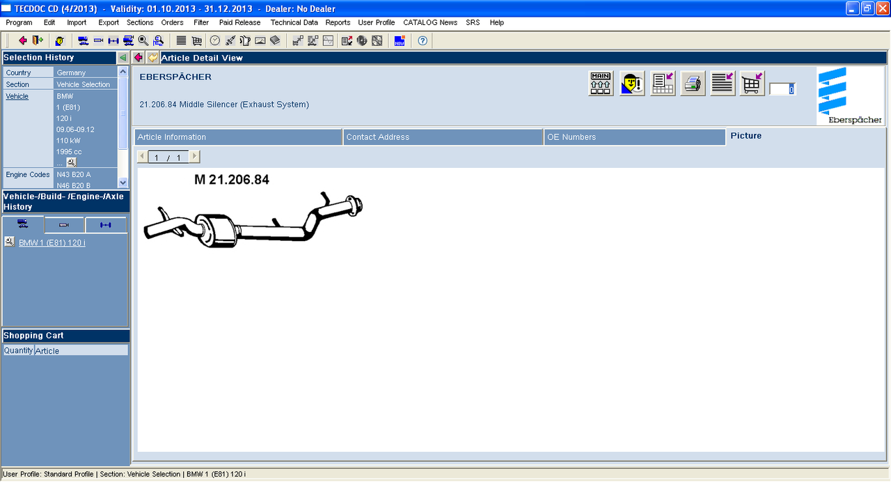This screenshot has width=891, height=482.
Task: Click the oil can toolbar icon
Action: point(245,40)
